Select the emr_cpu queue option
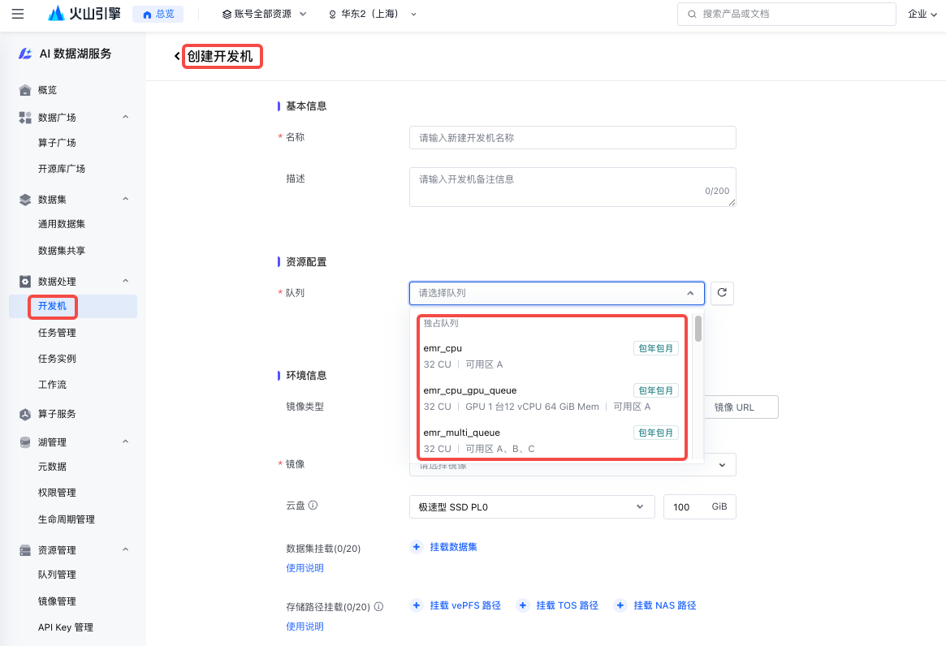The height and width of the screenshot is (646, 946). (x=551, y=356)
